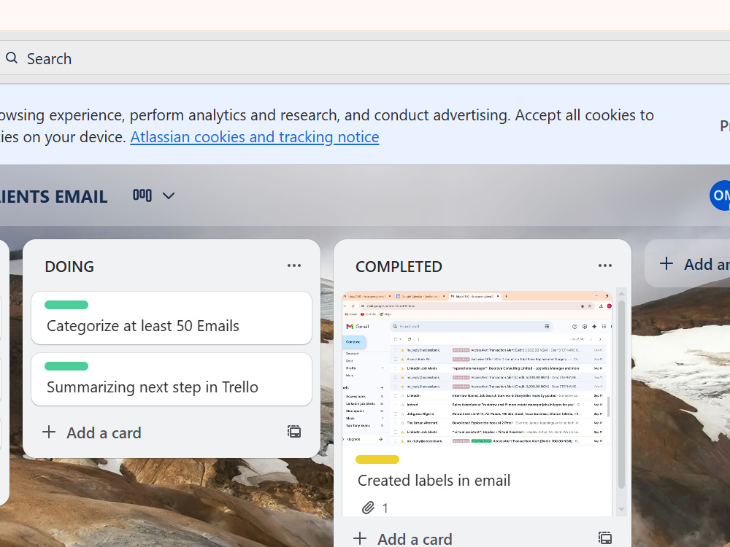Click attachment paperclip icon on Created labels card
Image resolution: width=730 pixels, height=547 pixels.
coord(368,508)
